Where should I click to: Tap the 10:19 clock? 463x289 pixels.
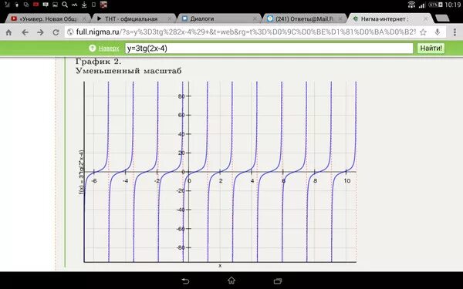(x=452, y=5)
